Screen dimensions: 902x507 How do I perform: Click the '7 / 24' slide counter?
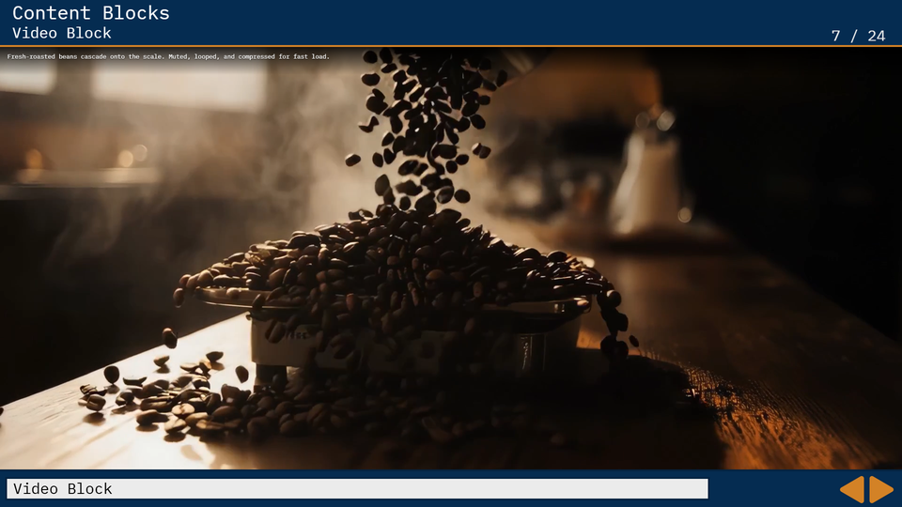click(858, 36)
